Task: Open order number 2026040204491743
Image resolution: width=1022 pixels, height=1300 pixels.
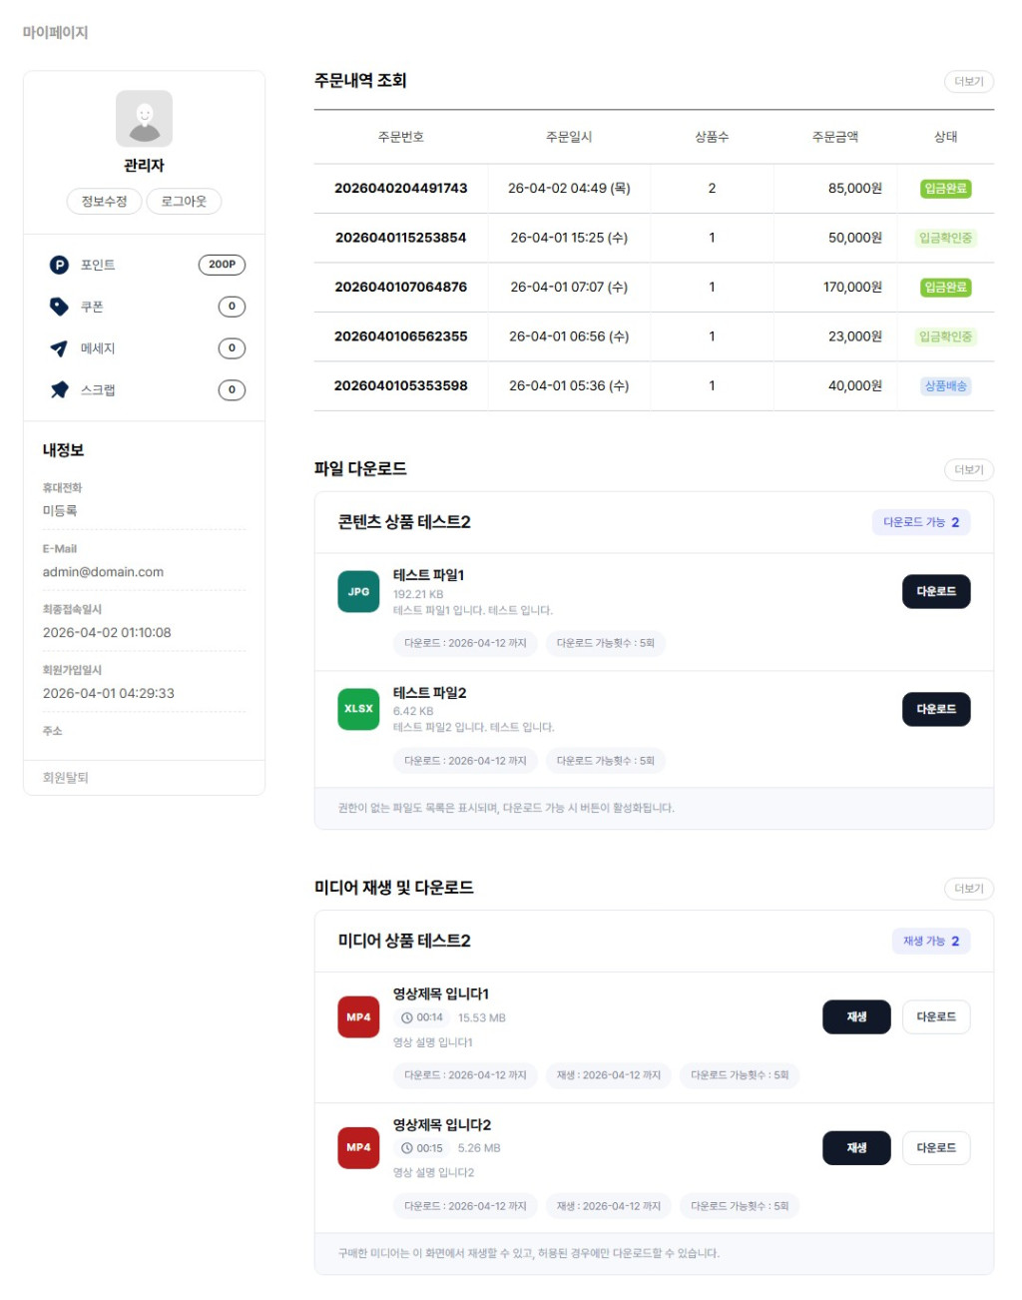Action: [x=400, y=189]
